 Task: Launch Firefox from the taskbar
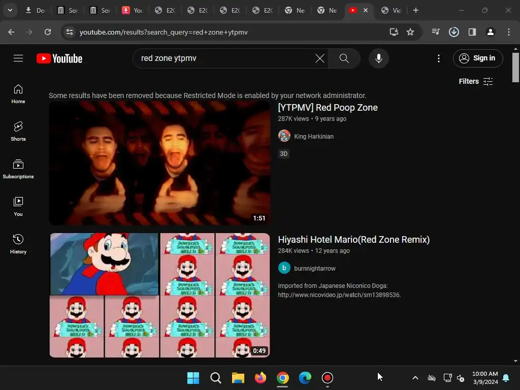pos(261,378)
